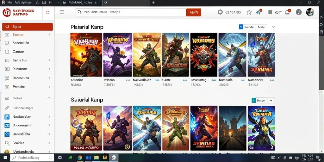Click into the header search field
This screenshot has width=324, height=162.
131,12
